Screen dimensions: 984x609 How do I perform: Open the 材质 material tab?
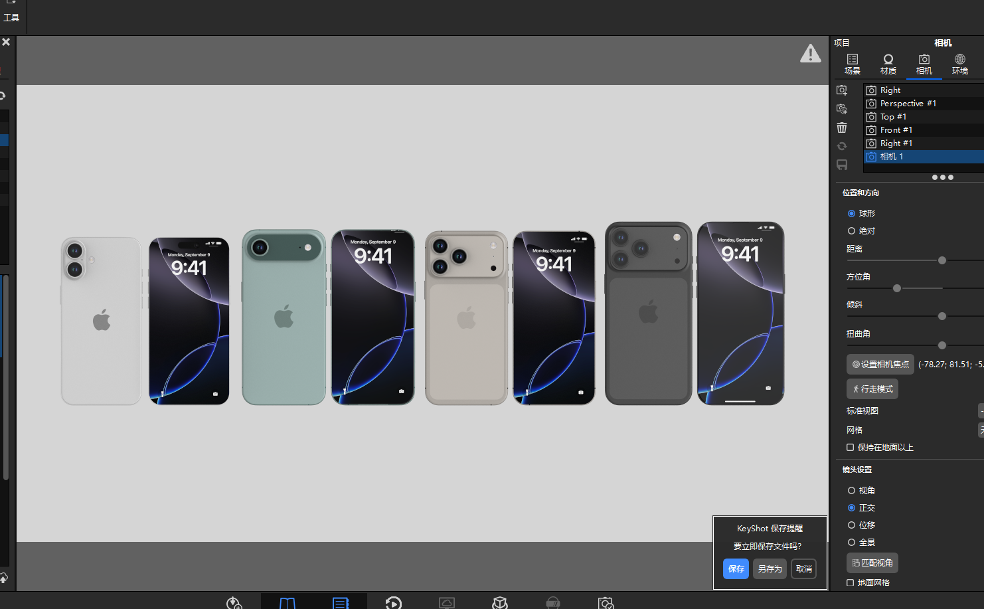click(x=888, y=64)
